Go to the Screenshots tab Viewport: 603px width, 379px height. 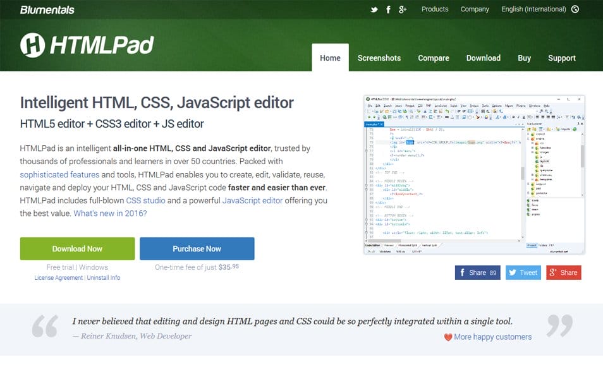click(379, 58)
